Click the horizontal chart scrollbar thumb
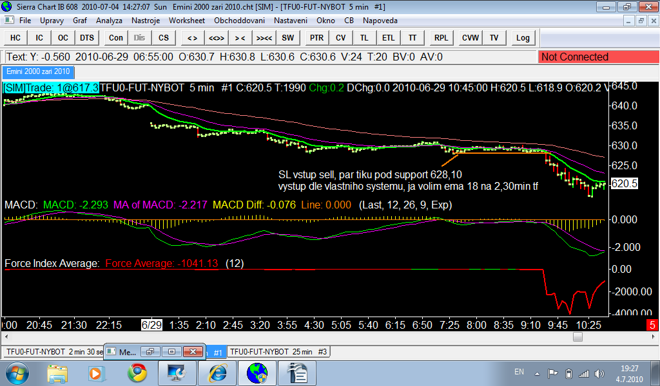The height and width of the screenshot is (386, 660). (577, 336)
